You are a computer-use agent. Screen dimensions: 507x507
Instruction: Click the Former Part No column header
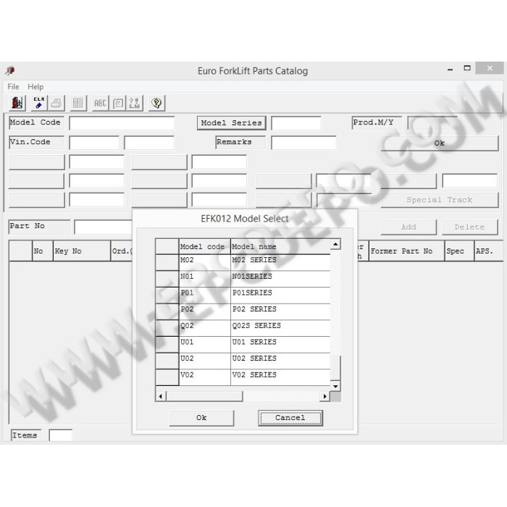[407, 251]
